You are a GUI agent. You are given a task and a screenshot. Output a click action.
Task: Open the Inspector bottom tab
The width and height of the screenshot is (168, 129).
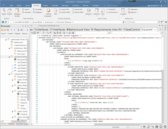pyautogui.click(x=11, y=124)
